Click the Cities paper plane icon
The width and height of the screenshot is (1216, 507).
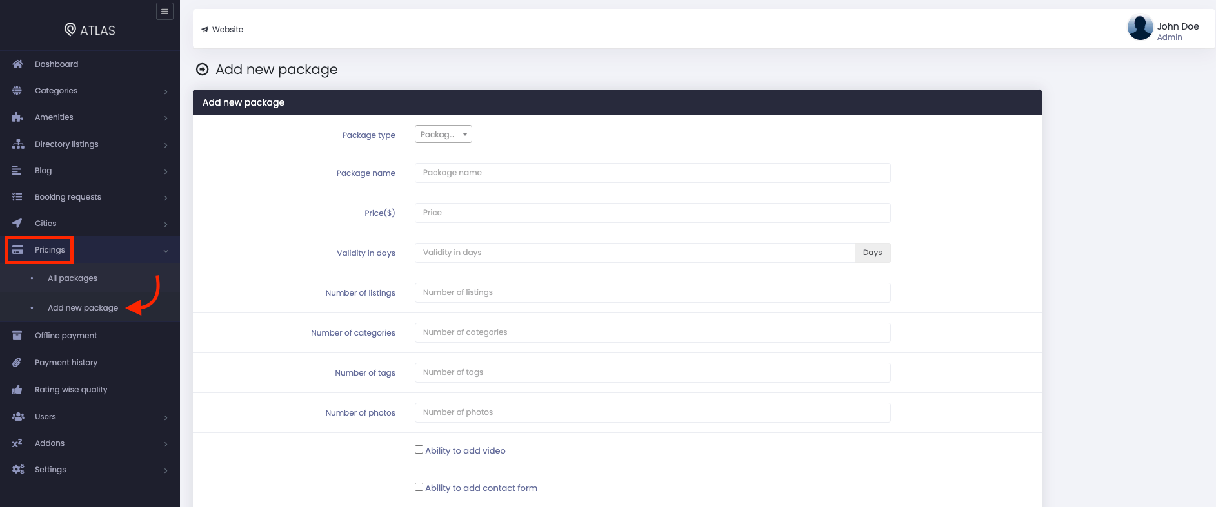click(x=17, y=224)
